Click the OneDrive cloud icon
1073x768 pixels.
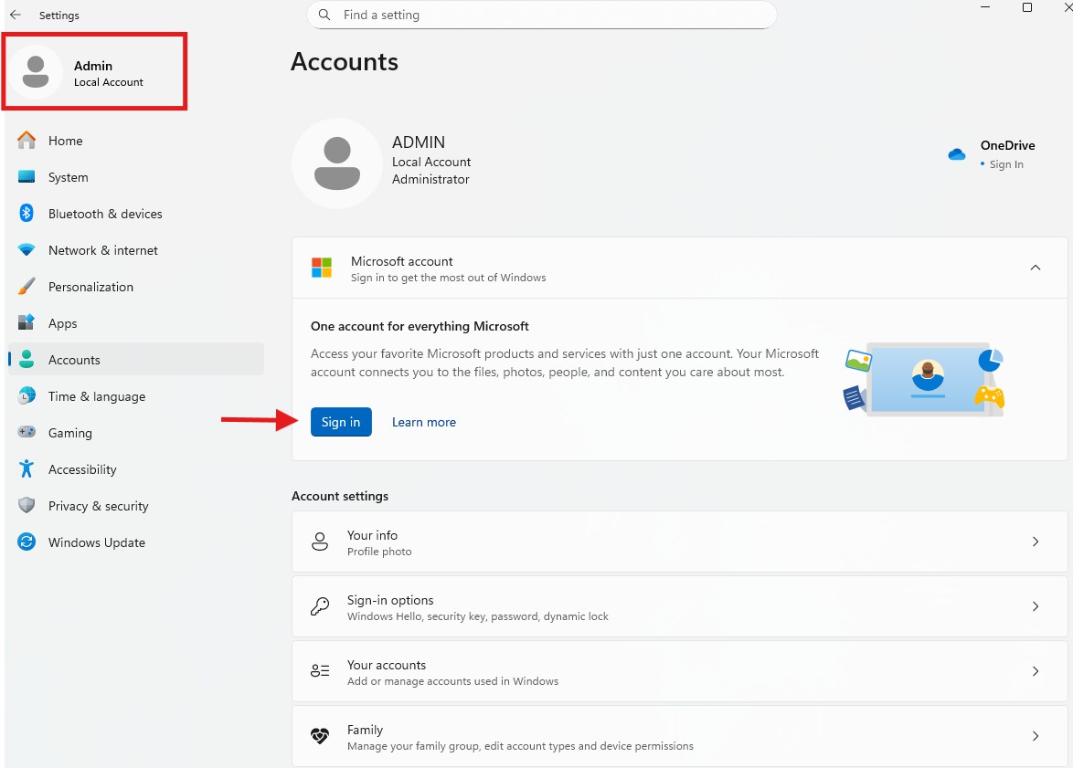tap(957, 154)
